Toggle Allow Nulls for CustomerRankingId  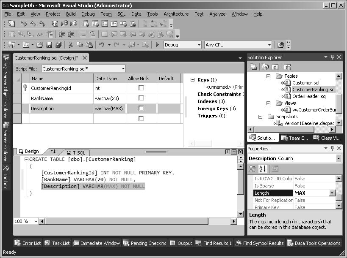(x=141, y=88)
